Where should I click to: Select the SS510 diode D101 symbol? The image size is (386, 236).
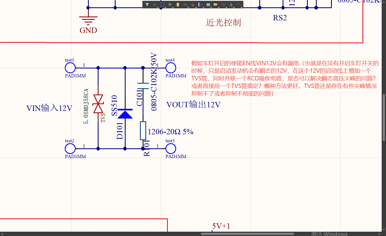click(125, 114)
